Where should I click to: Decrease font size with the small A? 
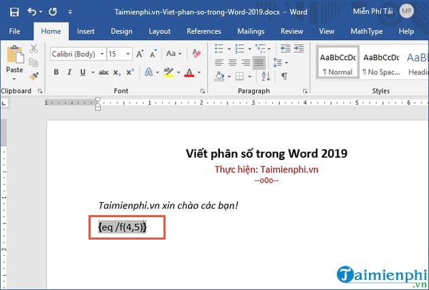153,54
